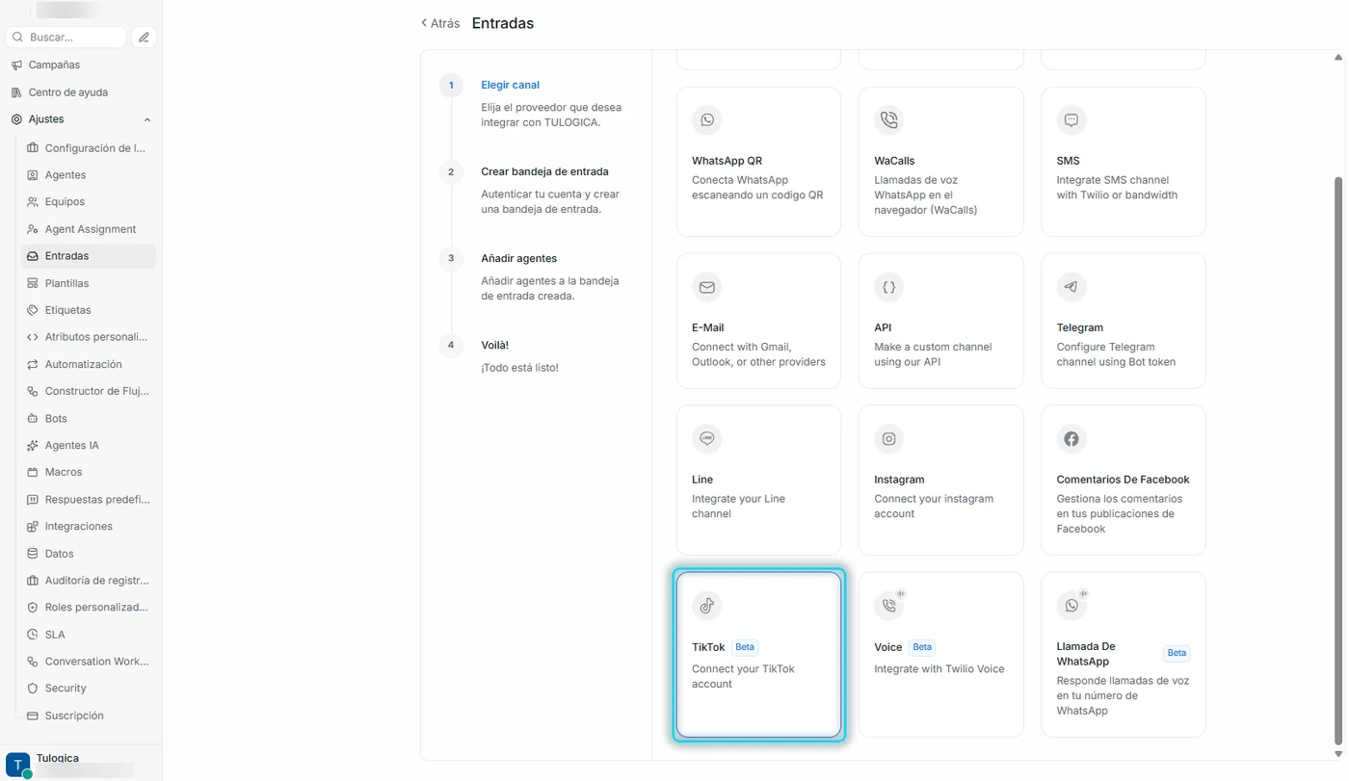Click the SMS chat bubble icon
The width and height of the screenshot is (1349, 781).
1071,120
